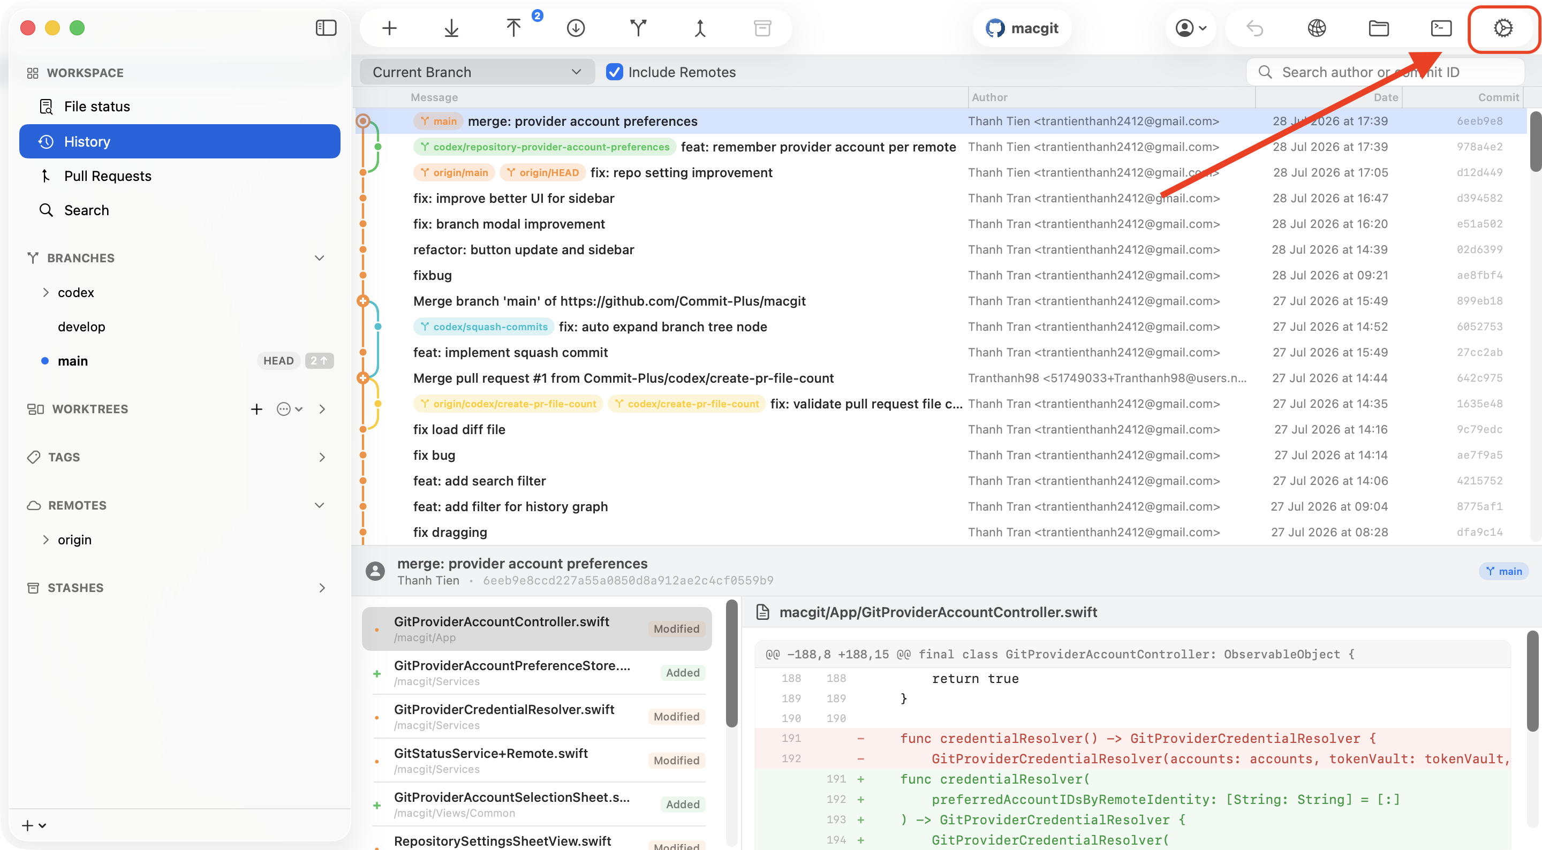Open the macgit GitHub repository button
This screenshot has height=850, width=1542.
(1022, 27)
